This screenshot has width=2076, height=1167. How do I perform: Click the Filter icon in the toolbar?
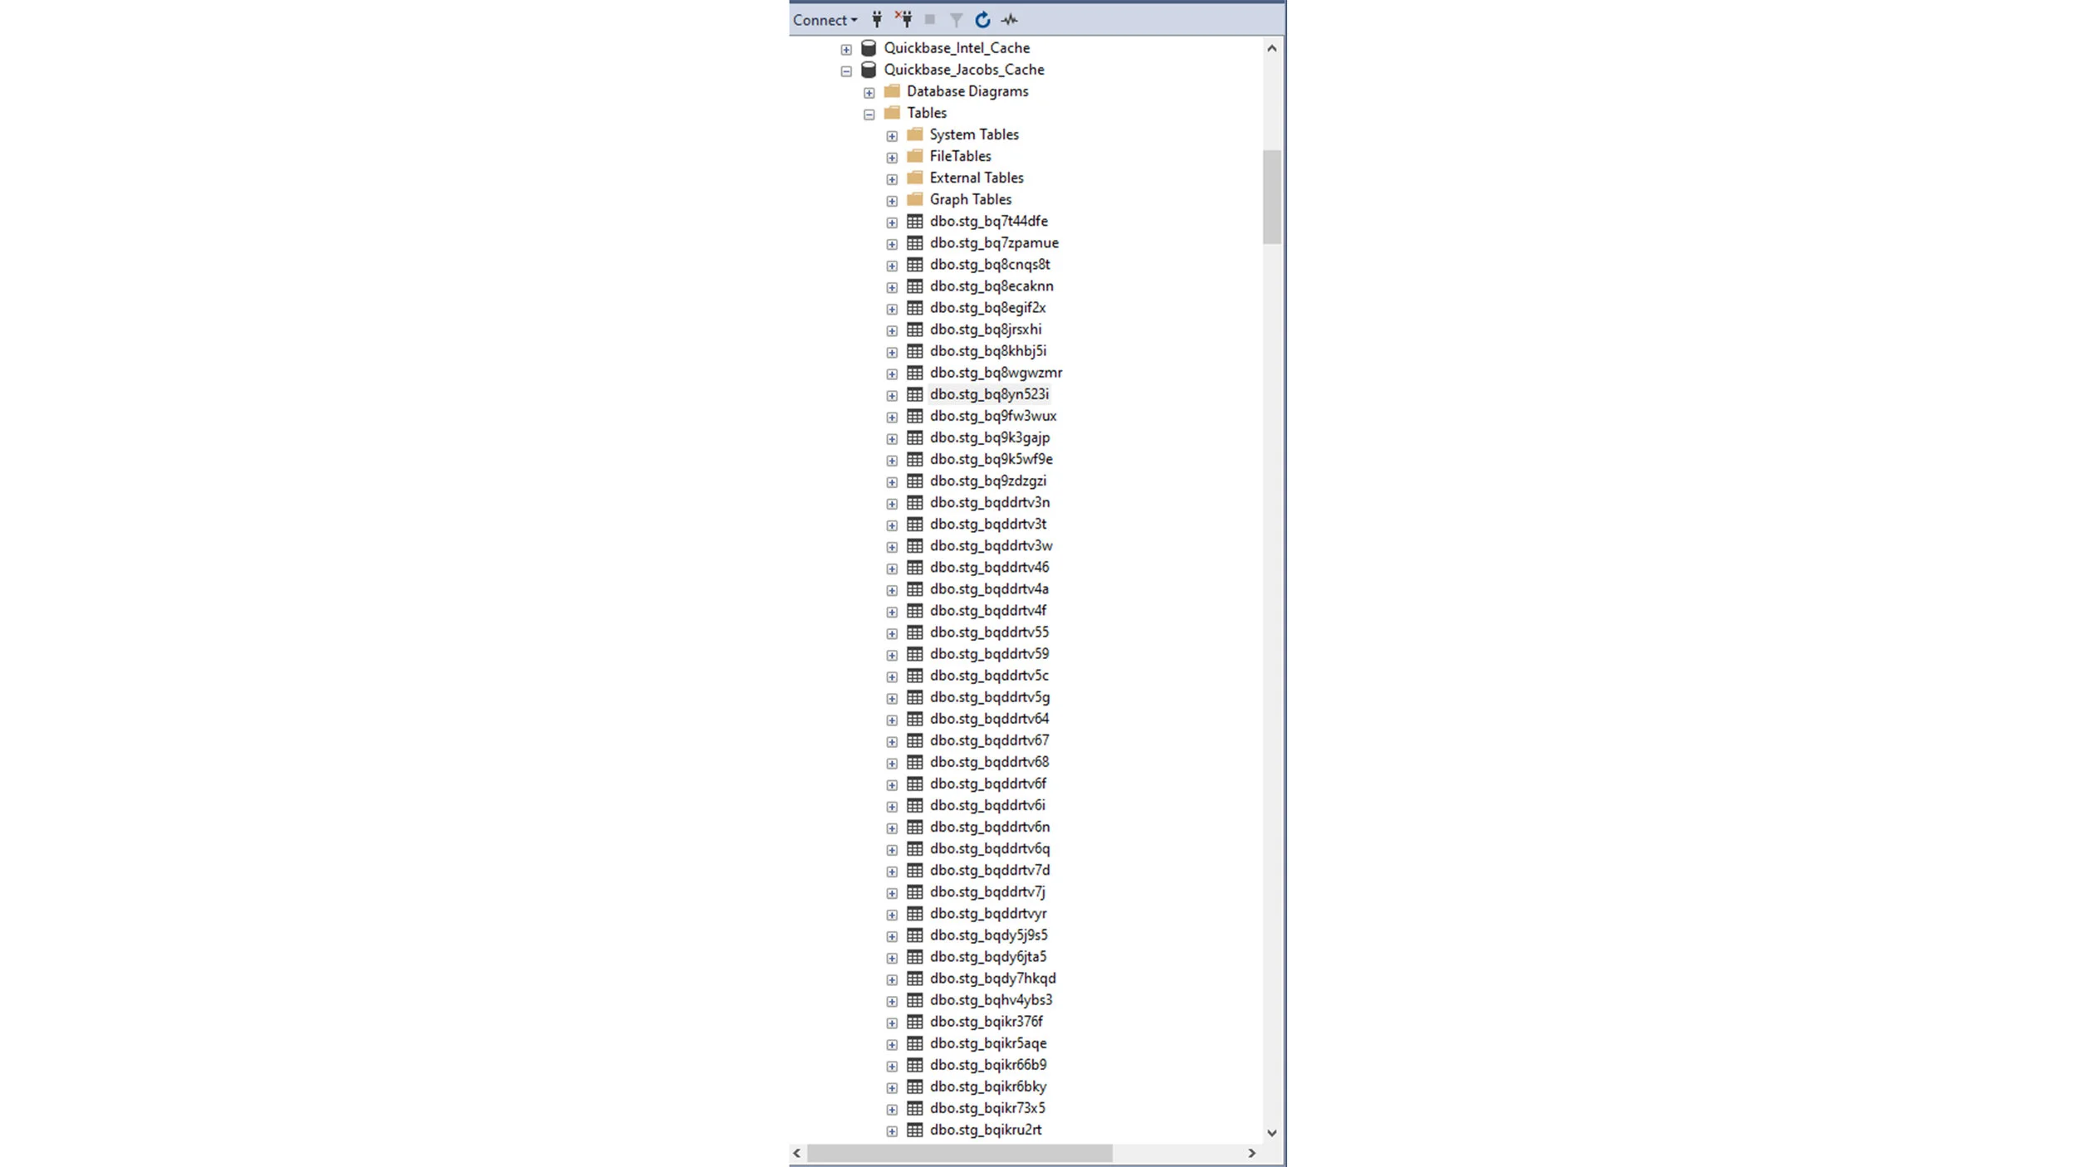[x=956, y=19]
